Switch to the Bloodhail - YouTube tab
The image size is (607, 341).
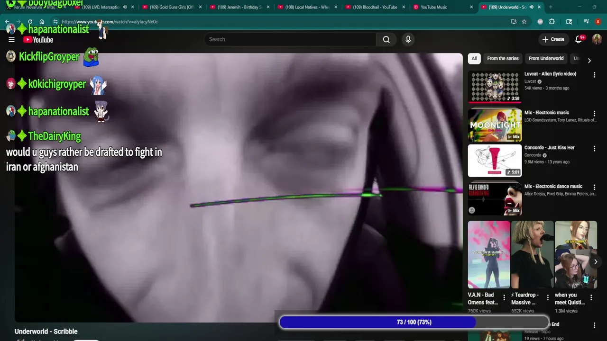pos(375,7)
